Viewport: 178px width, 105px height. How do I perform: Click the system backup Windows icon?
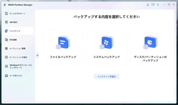[x=107, y=42]
